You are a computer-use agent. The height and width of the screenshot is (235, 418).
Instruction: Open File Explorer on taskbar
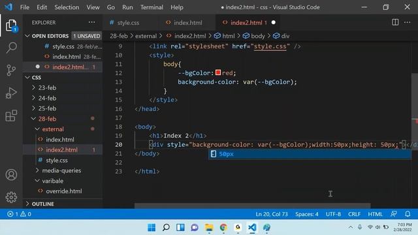click(x=209, y=227)
